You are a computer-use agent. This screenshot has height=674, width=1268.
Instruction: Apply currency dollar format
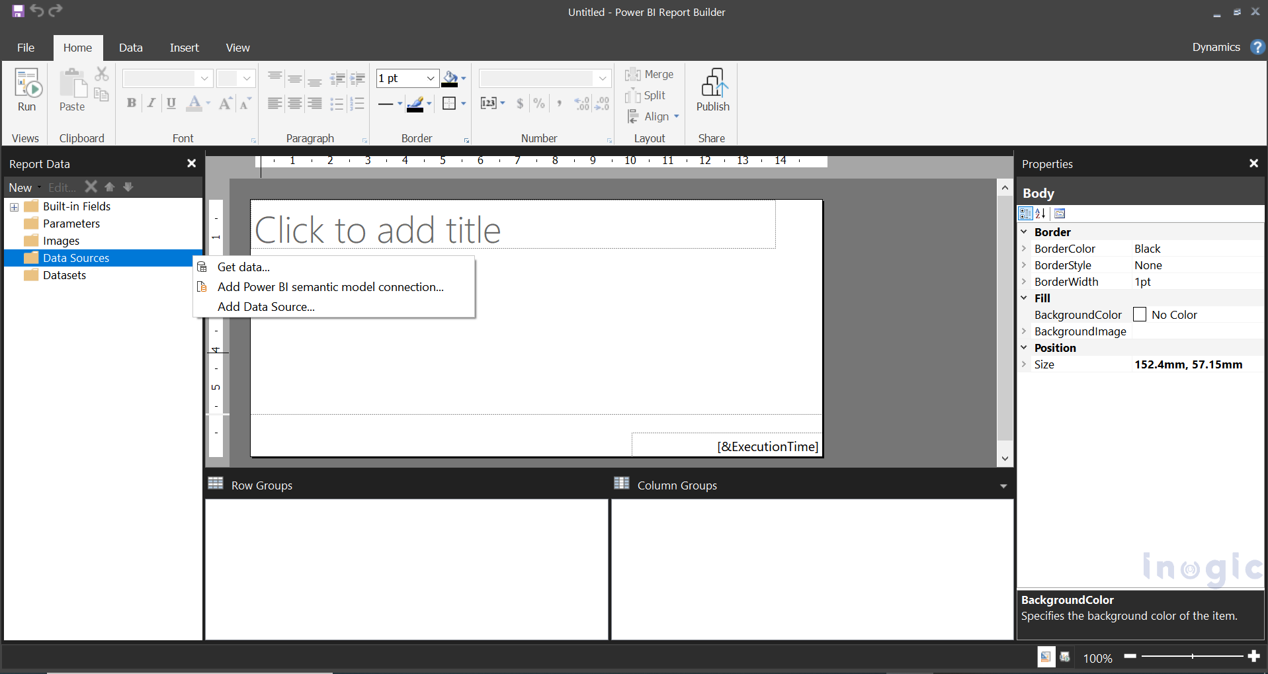click(x=520, y=103)
